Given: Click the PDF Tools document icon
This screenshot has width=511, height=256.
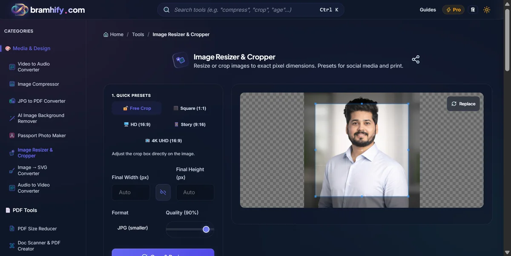Looking at the screenshot, I should (8, 210).
